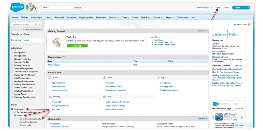Expand Tab Names and Labels node
The image size is (263, 131).
pos(15,112)
